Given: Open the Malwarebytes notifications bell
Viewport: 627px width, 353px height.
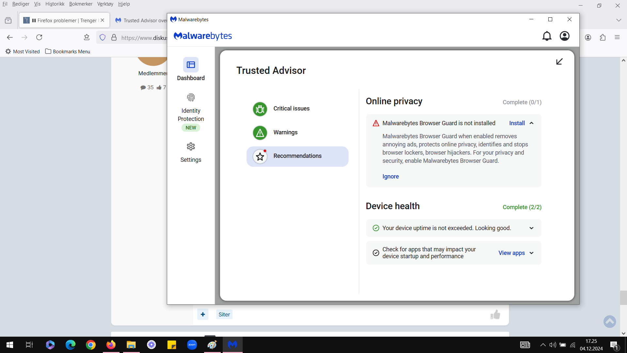Looking at the screenshot, I should click(547, 36).
